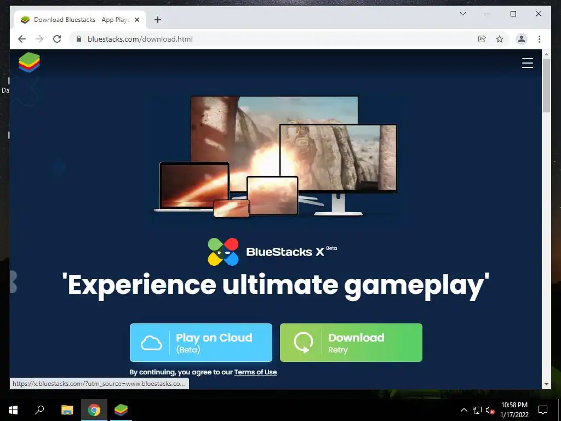Click the BlueStacks logo in page header
561x421 pixels.
click(30, 62)
